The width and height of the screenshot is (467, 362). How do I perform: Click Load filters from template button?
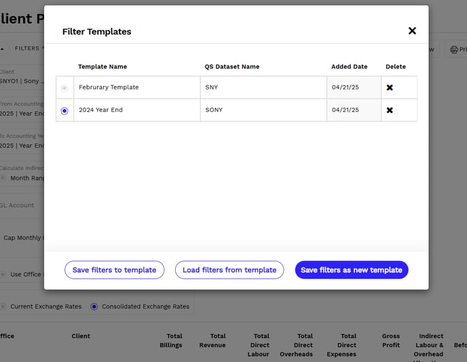[229, 270]
